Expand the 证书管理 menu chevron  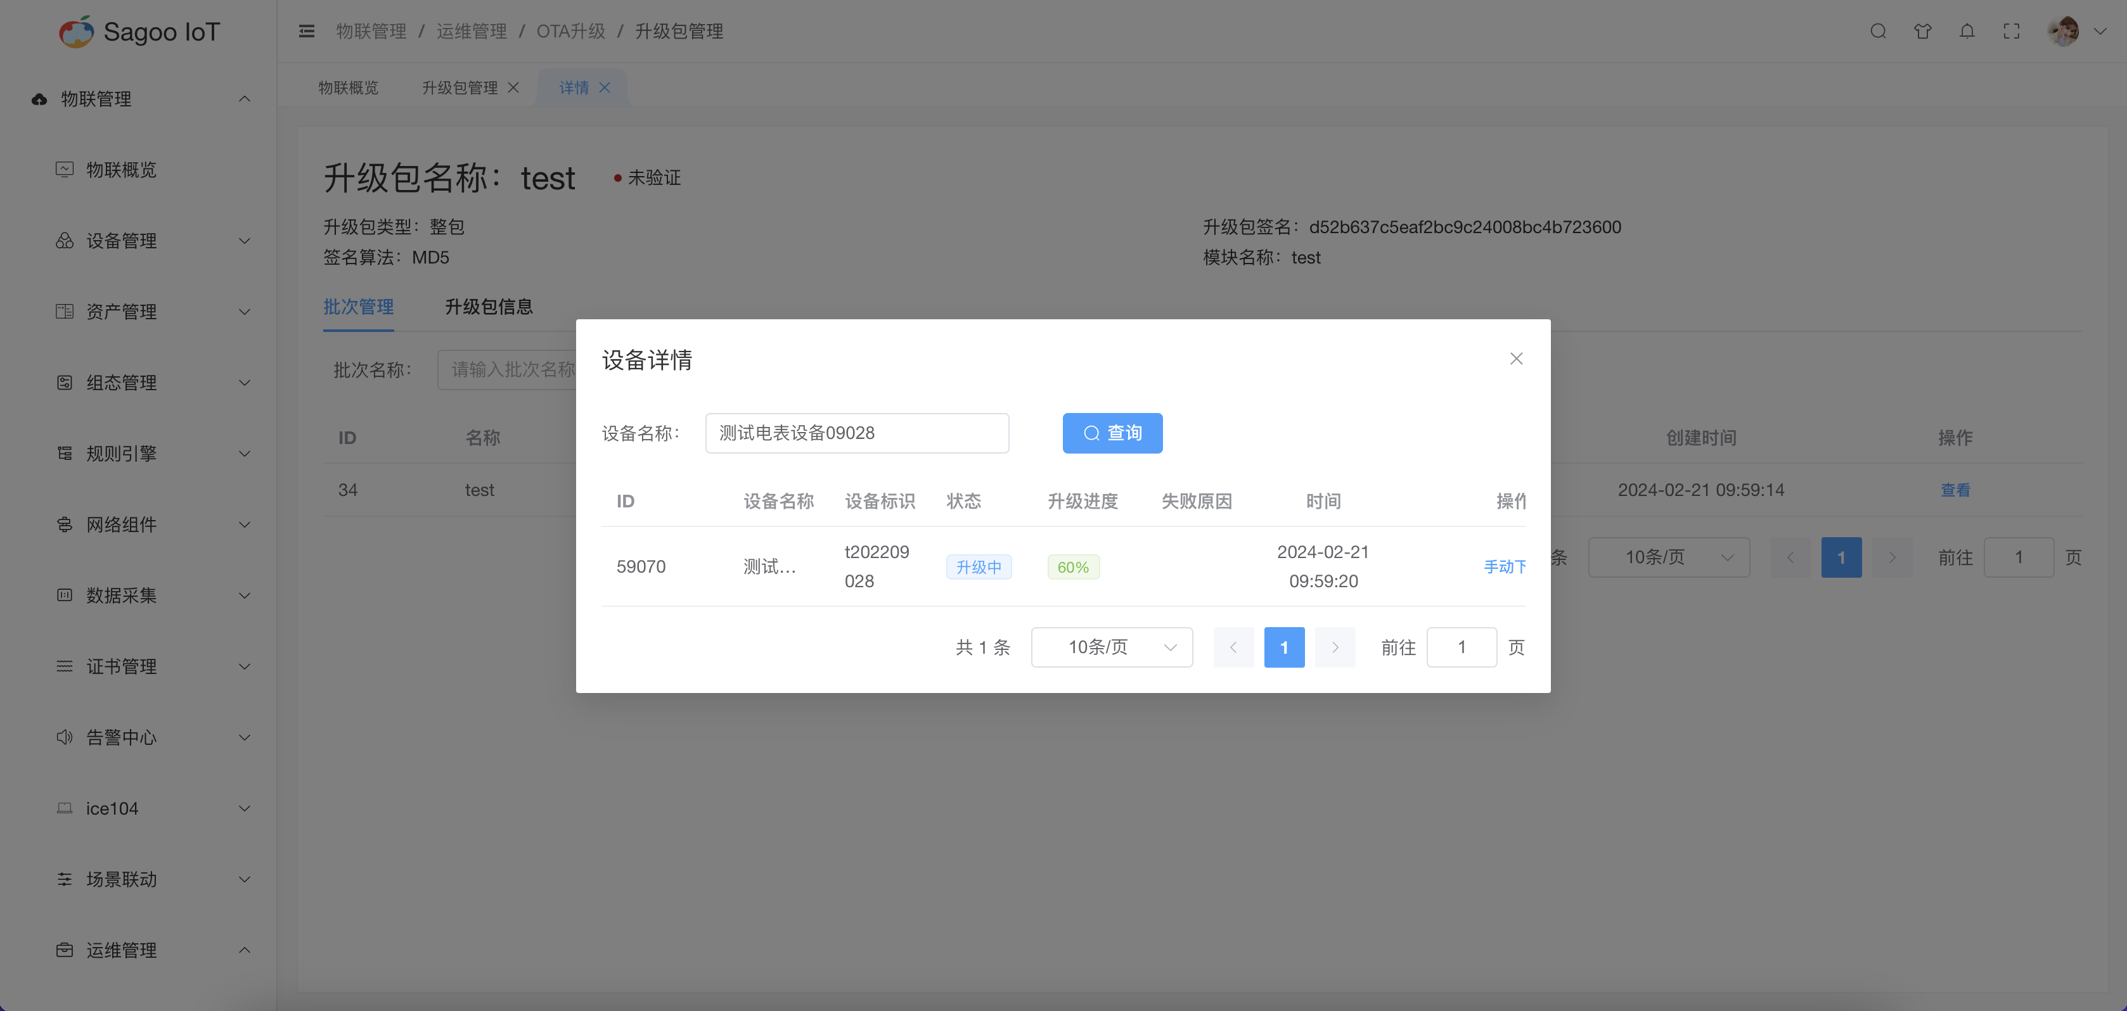(245, 667)
